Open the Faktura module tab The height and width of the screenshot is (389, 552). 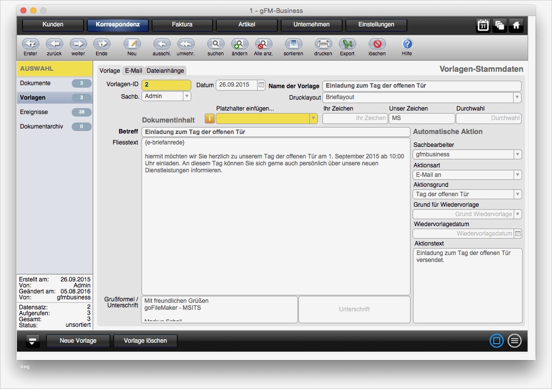pos(182,24)
